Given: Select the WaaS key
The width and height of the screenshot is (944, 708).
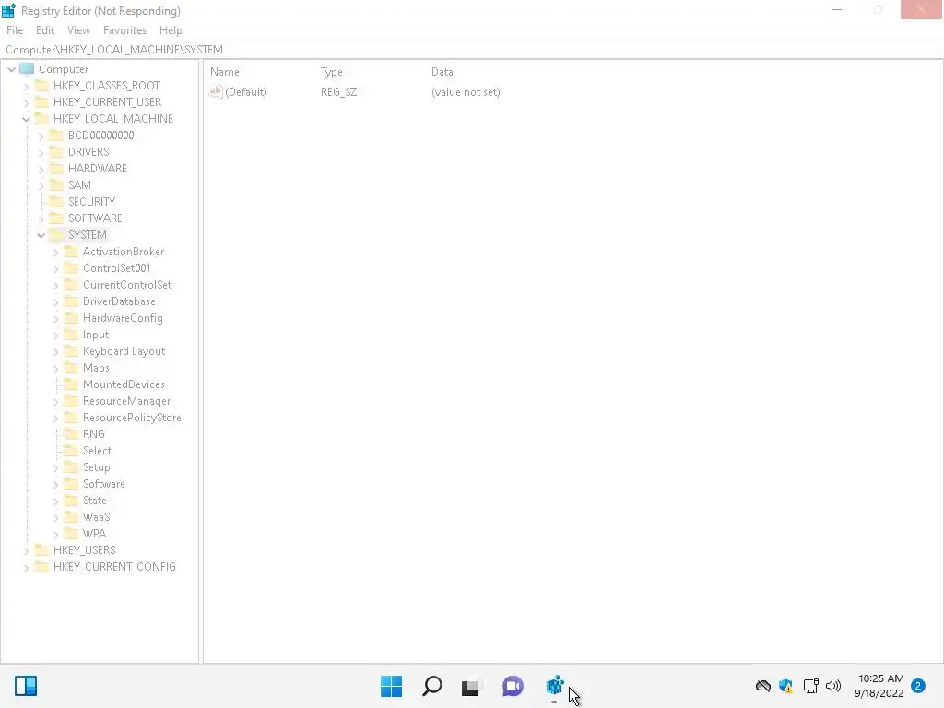Looking at the screenshot, I should (x=96, y=516).
